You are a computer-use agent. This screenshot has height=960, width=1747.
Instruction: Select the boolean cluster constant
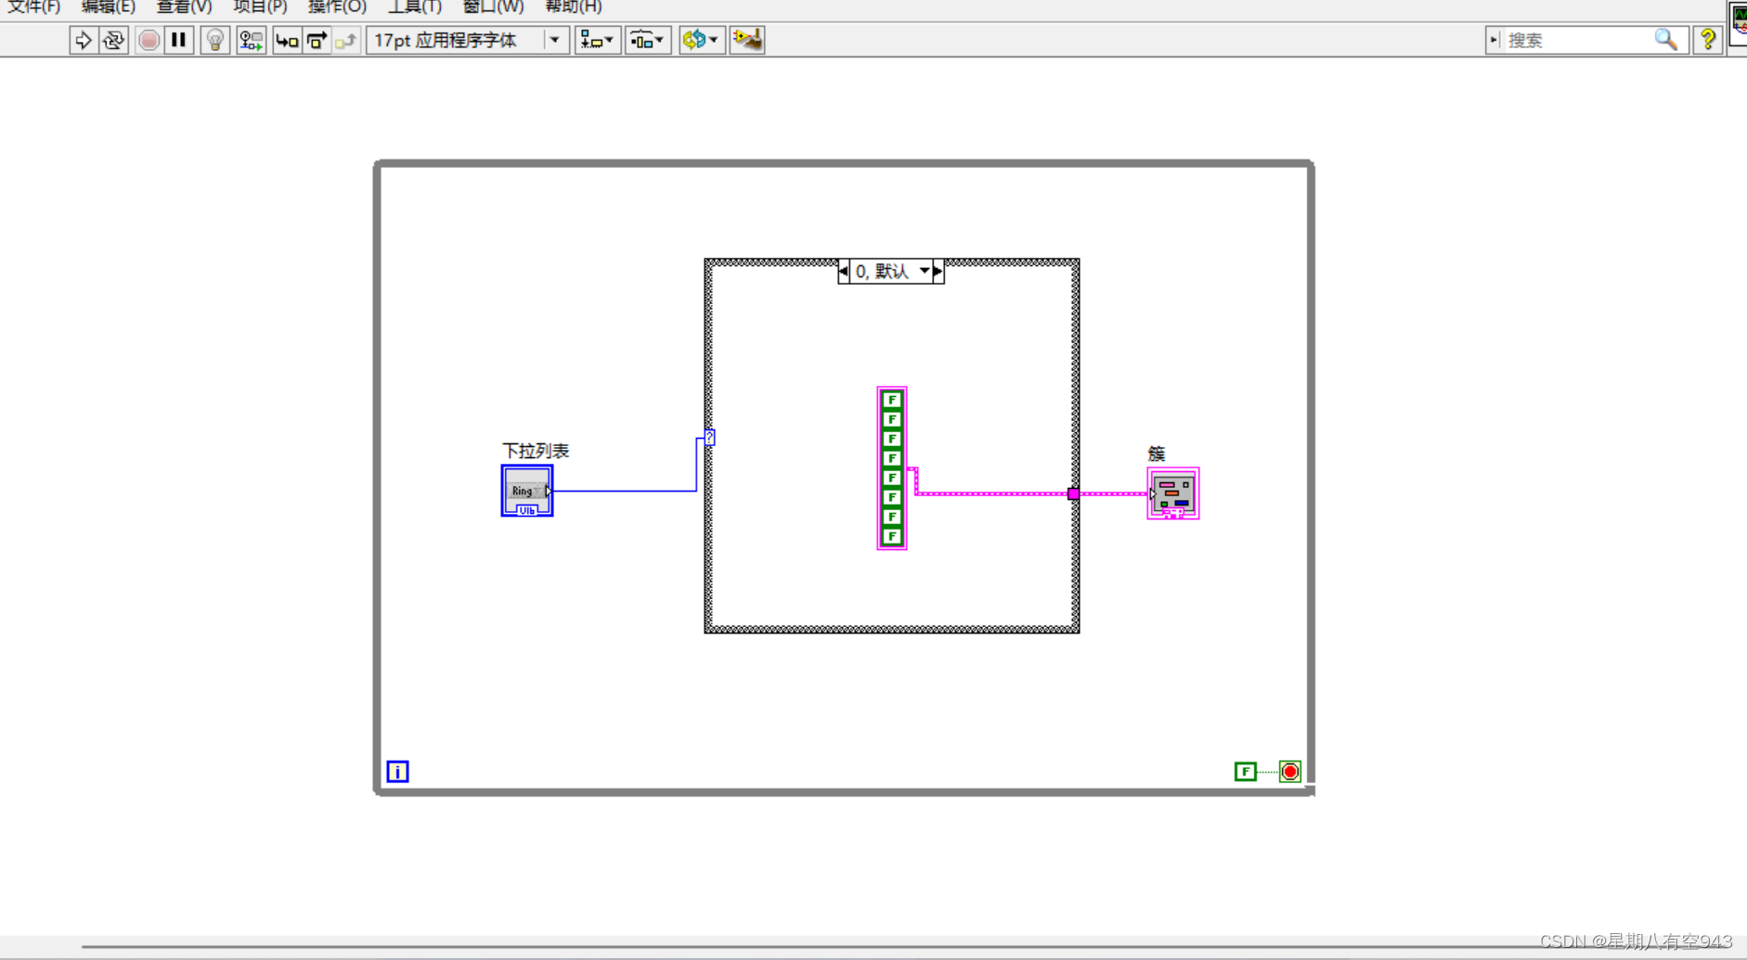(x=892, y=468)
